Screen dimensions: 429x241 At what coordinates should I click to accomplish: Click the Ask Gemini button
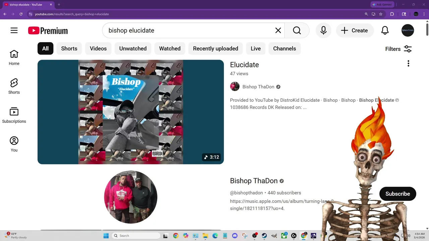click(x=382, y=4)
